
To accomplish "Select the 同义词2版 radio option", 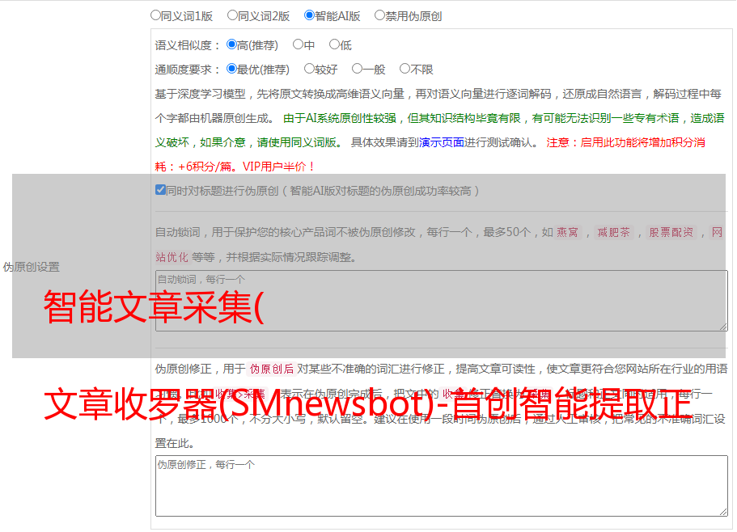I will [232, 15].
